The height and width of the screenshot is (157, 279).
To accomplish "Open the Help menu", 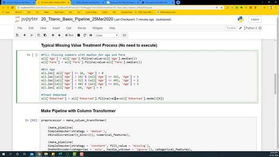I will tap(112, 28).
